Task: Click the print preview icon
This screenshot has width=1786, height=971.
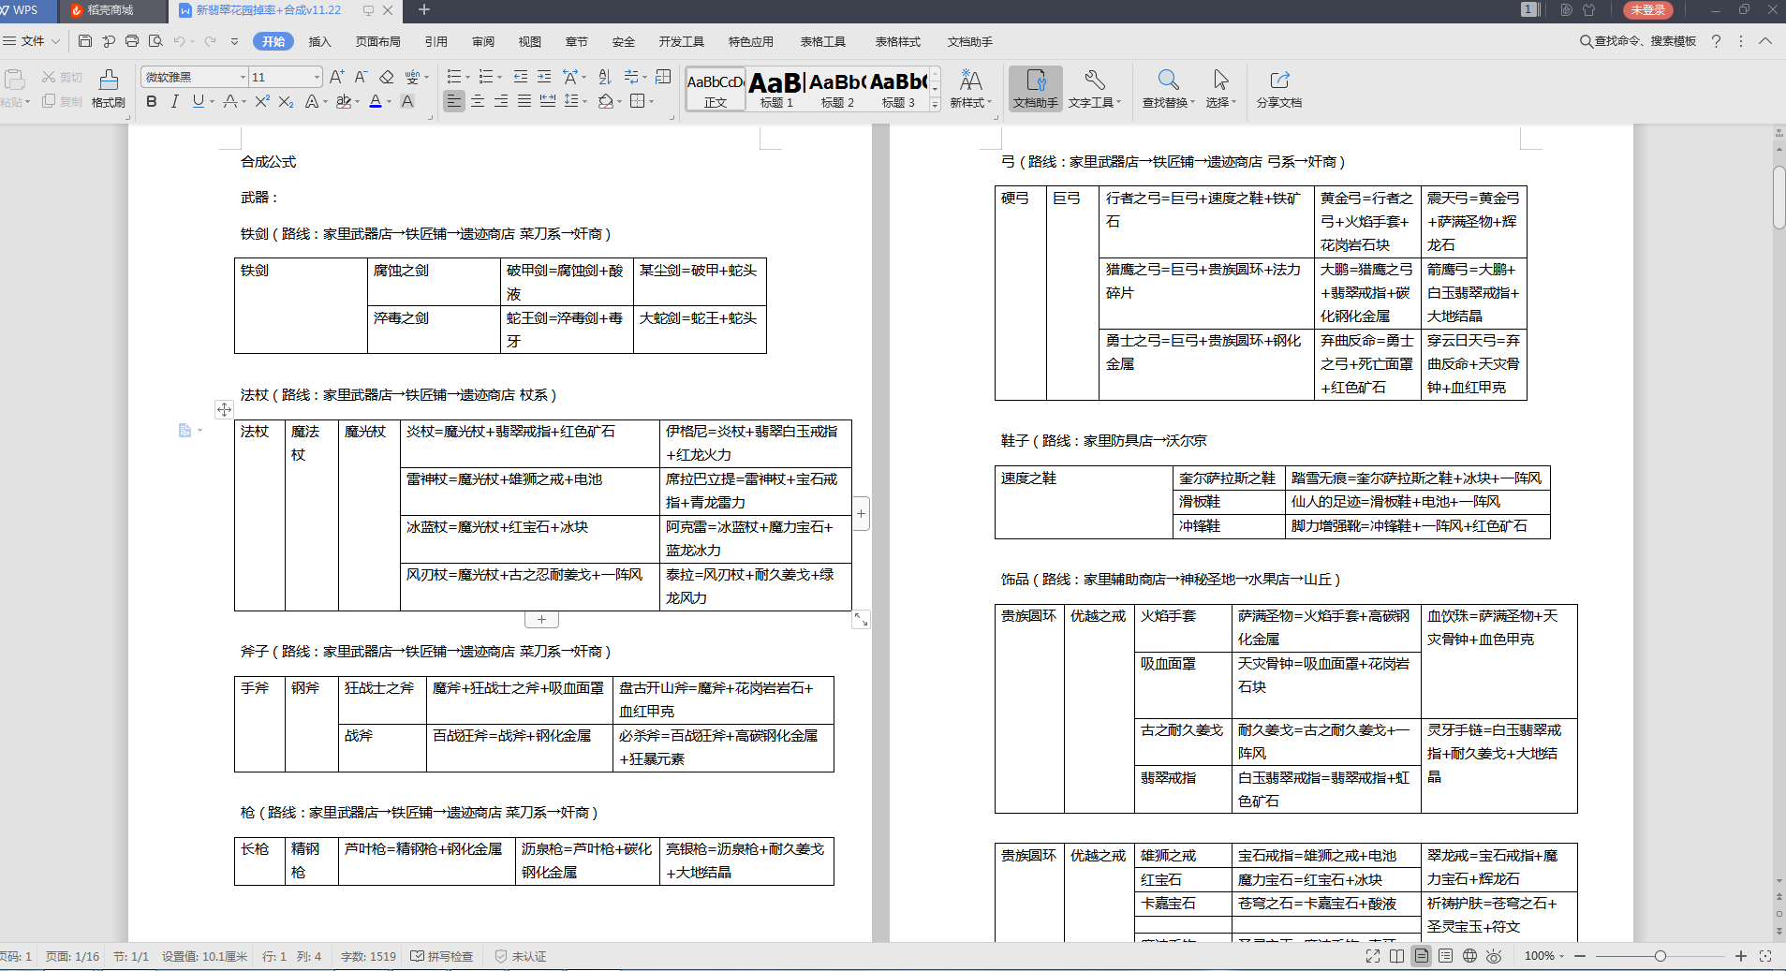Action: pos(155,41)
